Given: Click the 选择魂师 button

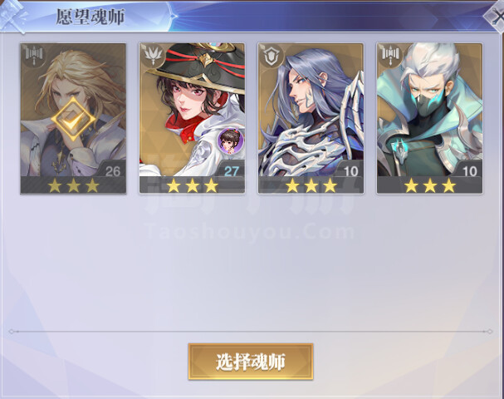Looking at the screenshot, I should [251, 362].
